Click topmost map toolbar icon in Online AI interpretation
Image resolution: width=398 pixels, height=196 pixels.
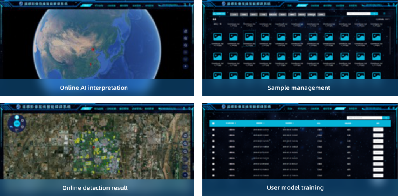pos(185,31)
